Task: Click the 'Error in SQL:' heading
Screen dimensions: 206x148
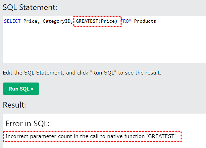Action: [28, 123]
